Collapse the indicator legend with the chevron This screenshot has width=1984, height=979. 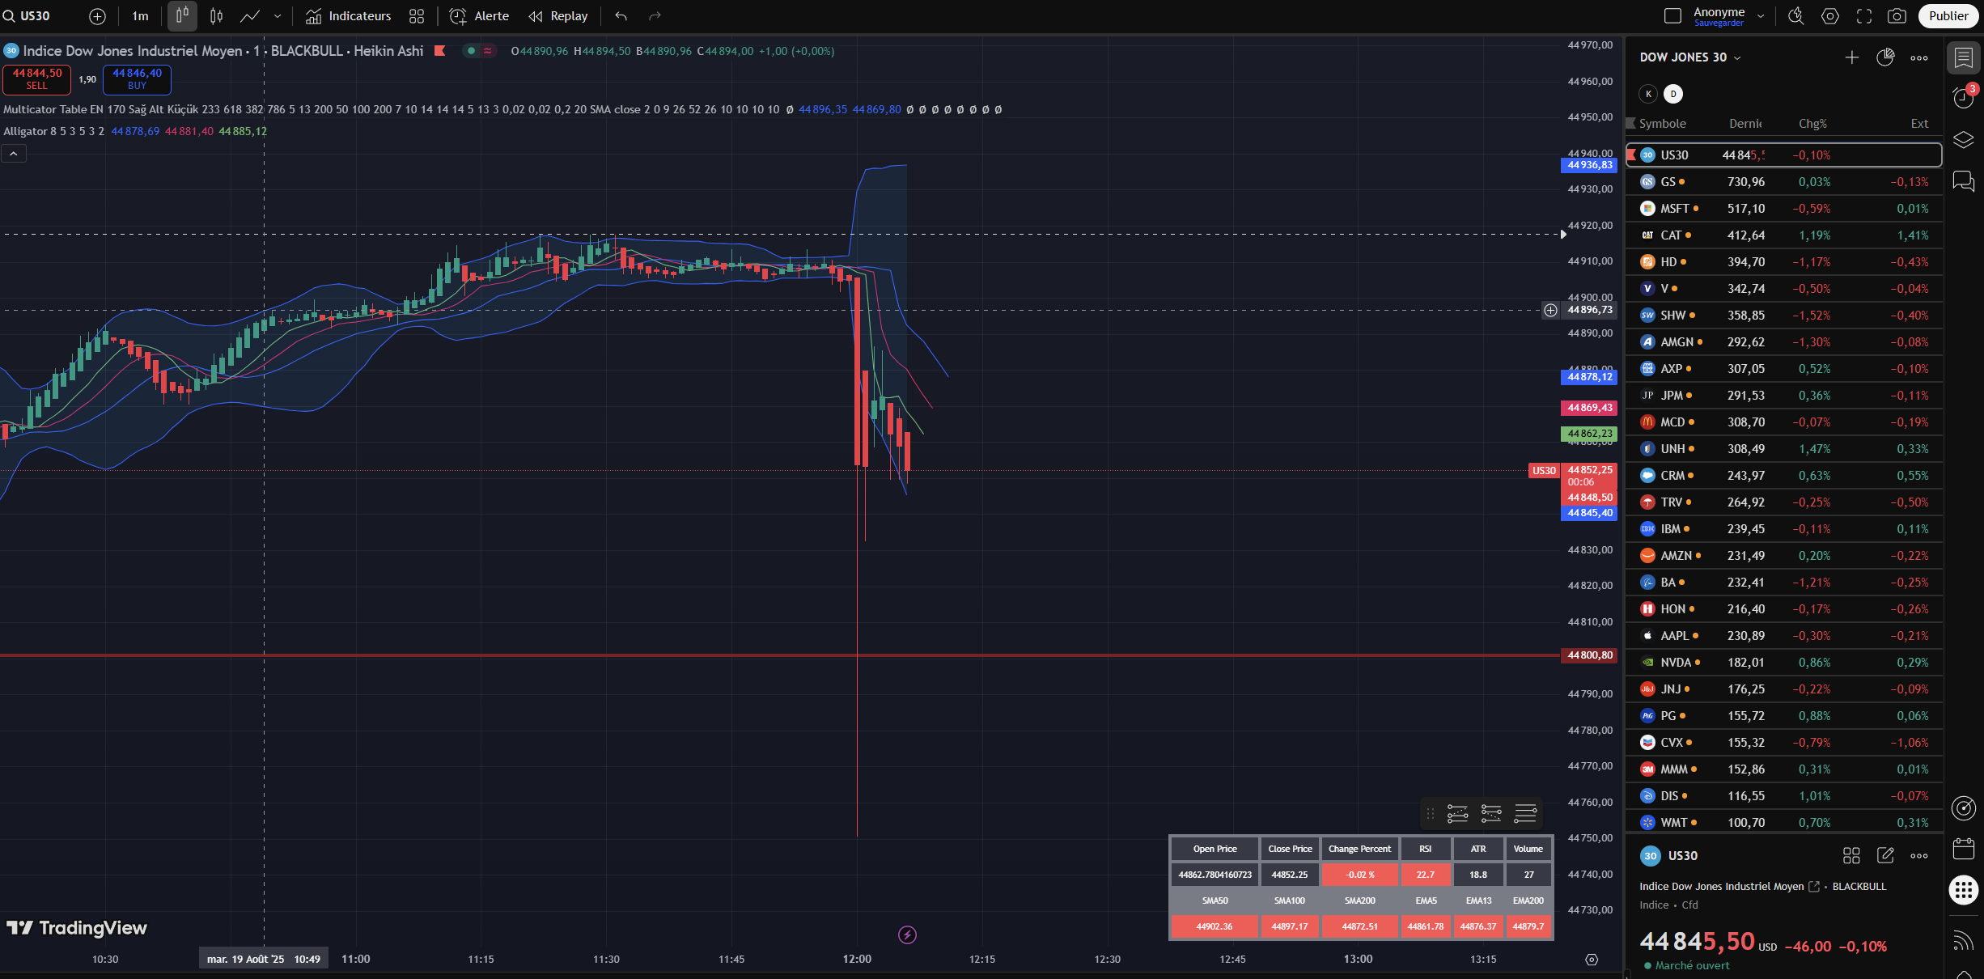click(14, 153)
